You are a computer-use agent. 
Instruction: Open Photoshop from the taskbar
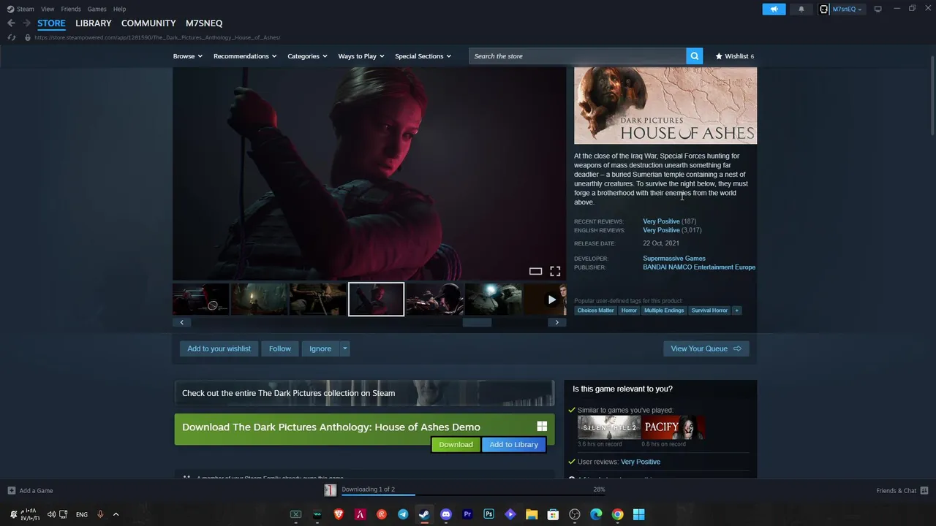click(x=488, y=514)
